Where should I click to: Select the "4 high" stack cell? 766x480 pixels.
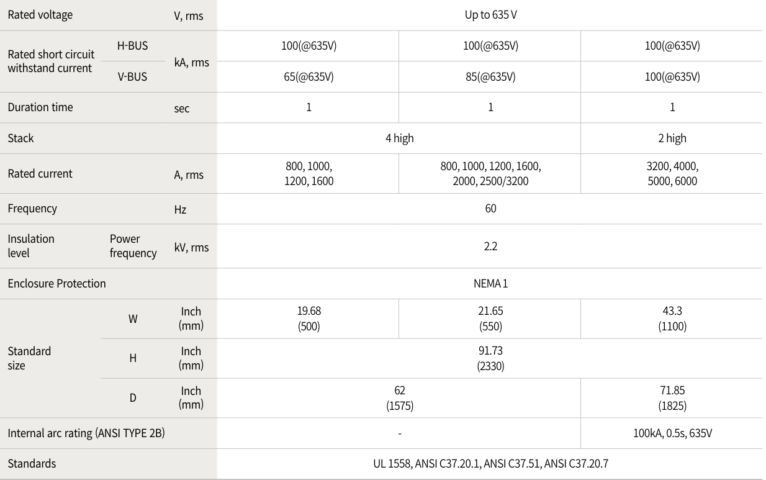399,138
